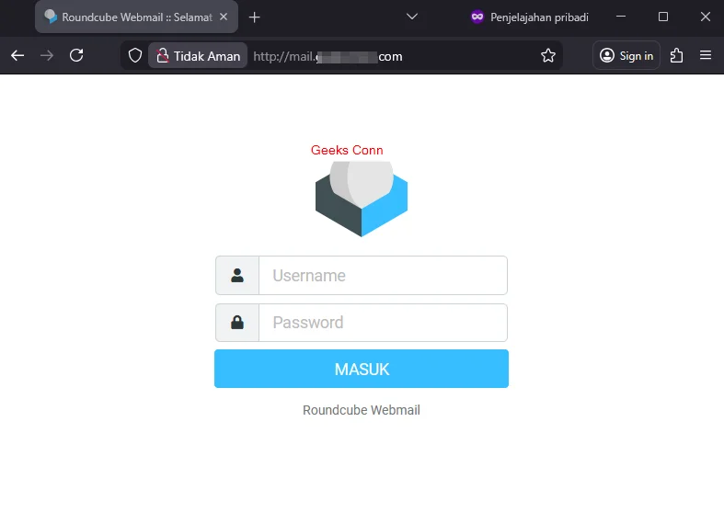Viewport: 724px width, 513px height.
Task: Open the tracking protection shield icon
Action: click(x=135, y=56)
